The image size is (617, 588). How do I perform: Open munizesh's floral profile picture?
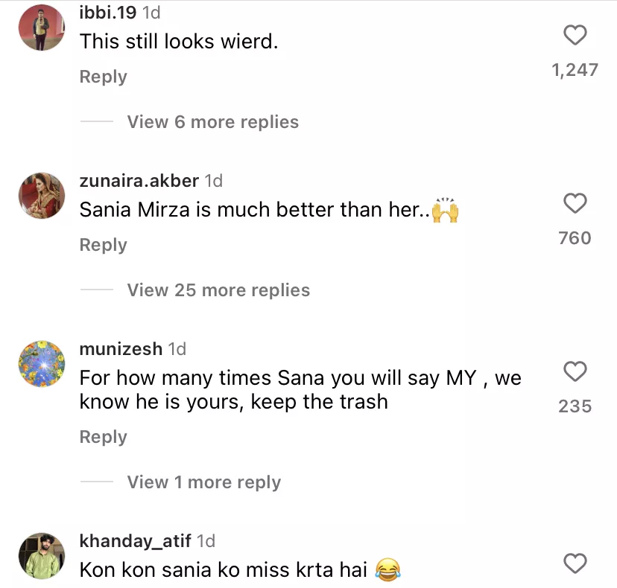coord(42,364)
